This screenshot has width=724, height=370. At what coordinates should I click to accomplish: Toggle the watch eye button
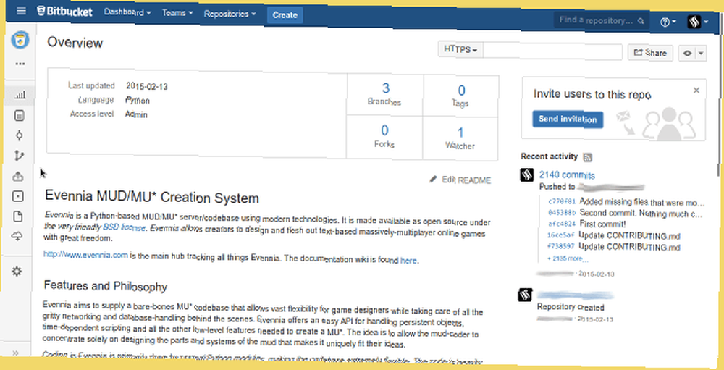tap(688, 53)
